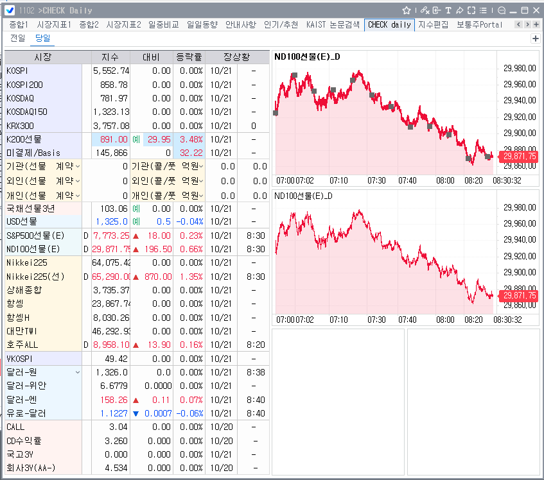Click the Nikkei225 index value 64,075.42
Screen dimensions: 544x480
[x=111, y=262]
